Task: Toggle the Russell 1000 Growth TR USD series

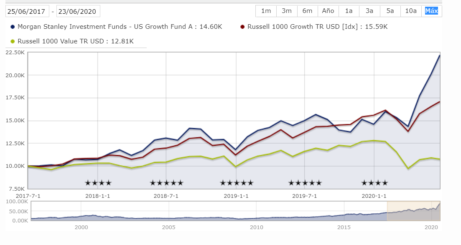Action: pyautogui.click(x=316, y=27)
